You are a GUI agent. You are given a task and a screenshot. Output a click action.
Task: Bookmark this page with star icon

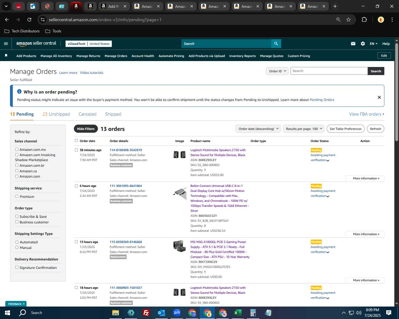(349, 20)
